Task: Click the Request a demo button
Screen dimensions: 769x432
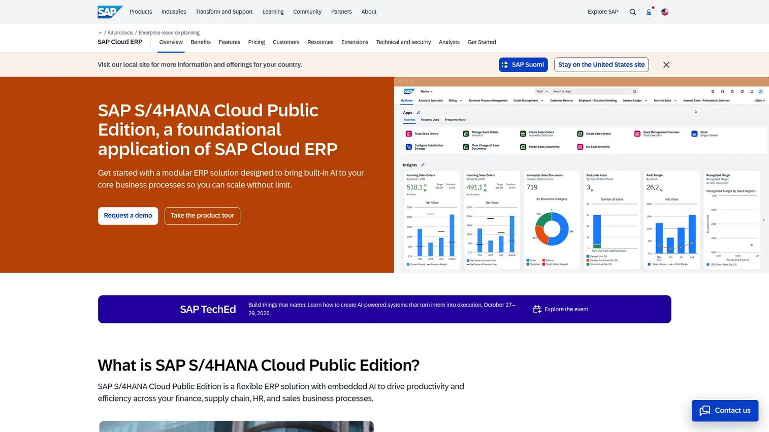Action: [128, 216]
